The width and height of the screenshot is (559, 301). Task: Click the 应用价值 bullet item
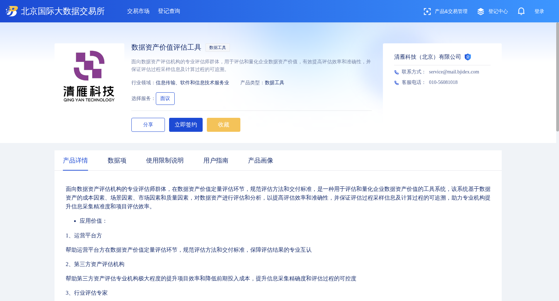click(93, 221)
